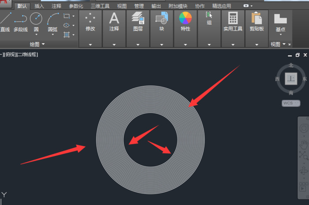The height and width of the screenshot is (205, 309).
Task: Select the Arc (圆弧) tool
Action: point(53,20)
